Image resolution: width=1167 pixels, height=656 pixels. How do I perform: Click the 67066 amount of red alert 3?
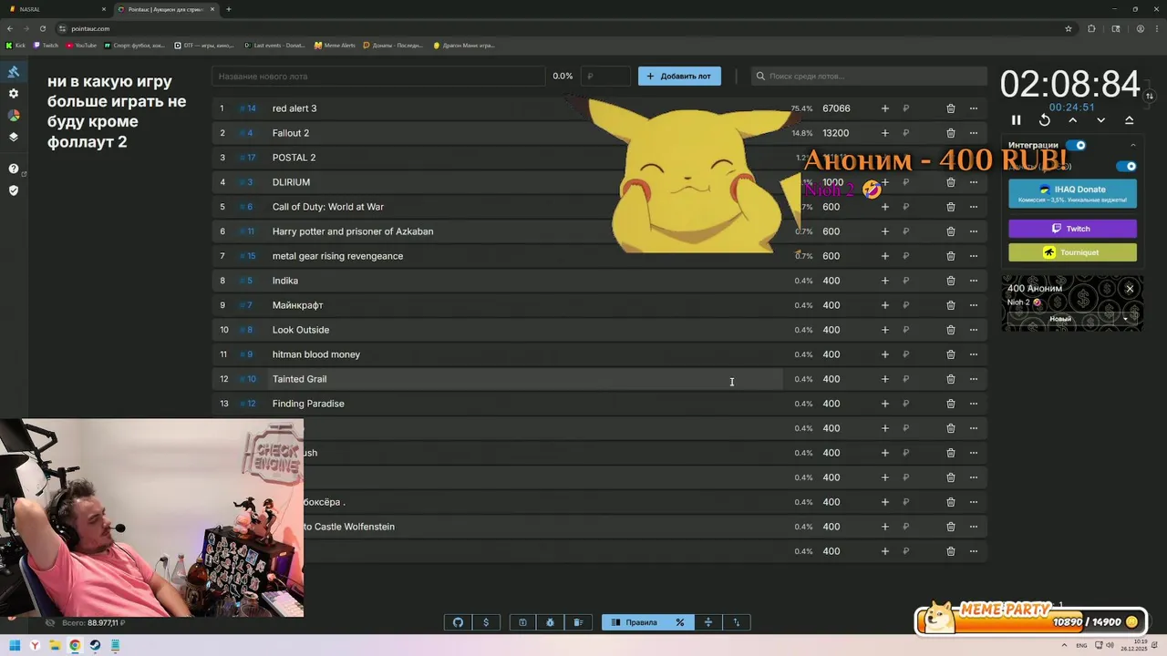[x=836, y=108]
